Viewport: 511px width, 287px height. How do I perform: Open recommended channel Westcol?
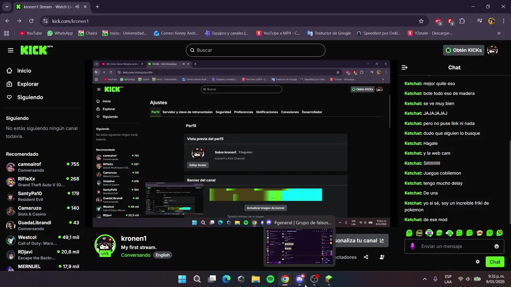[x=43, y=240]
